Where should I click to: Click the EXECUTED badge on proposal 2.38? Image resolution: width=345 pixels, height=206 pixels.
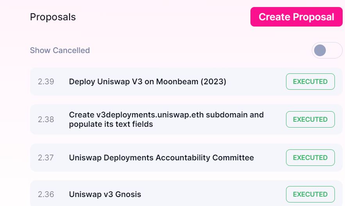click(x=310, y=119)
